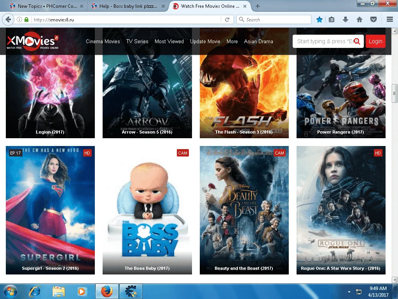This screenshot has width=398, height=299.
Task: Click The Boss Baby (2017) title text
Action: click(147, 268)
